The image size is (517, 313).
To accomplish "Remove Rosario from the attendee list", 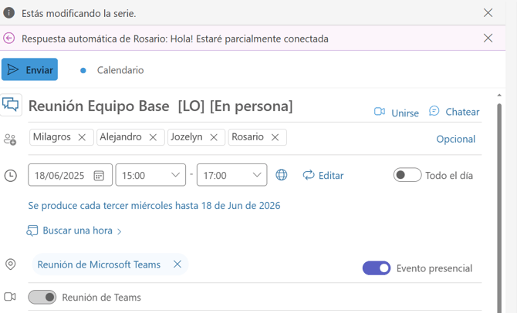I will click(275, 137).
